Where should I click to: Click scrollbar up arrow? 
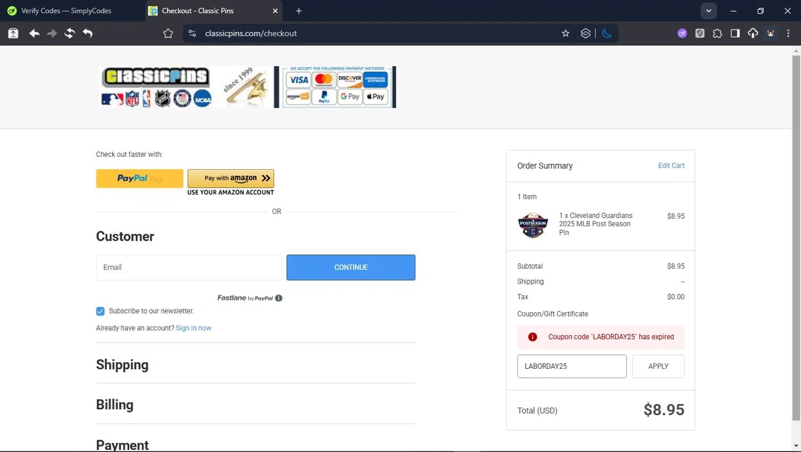pos(796,51)
